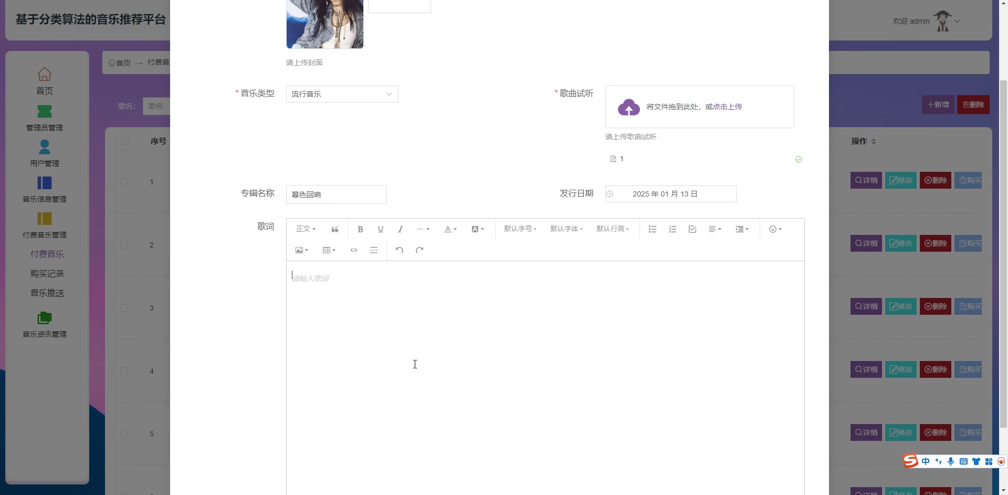Undo the last edit in the lyrics editor
This screenshot has height=495, width=1008.
(x=400, y=250)
